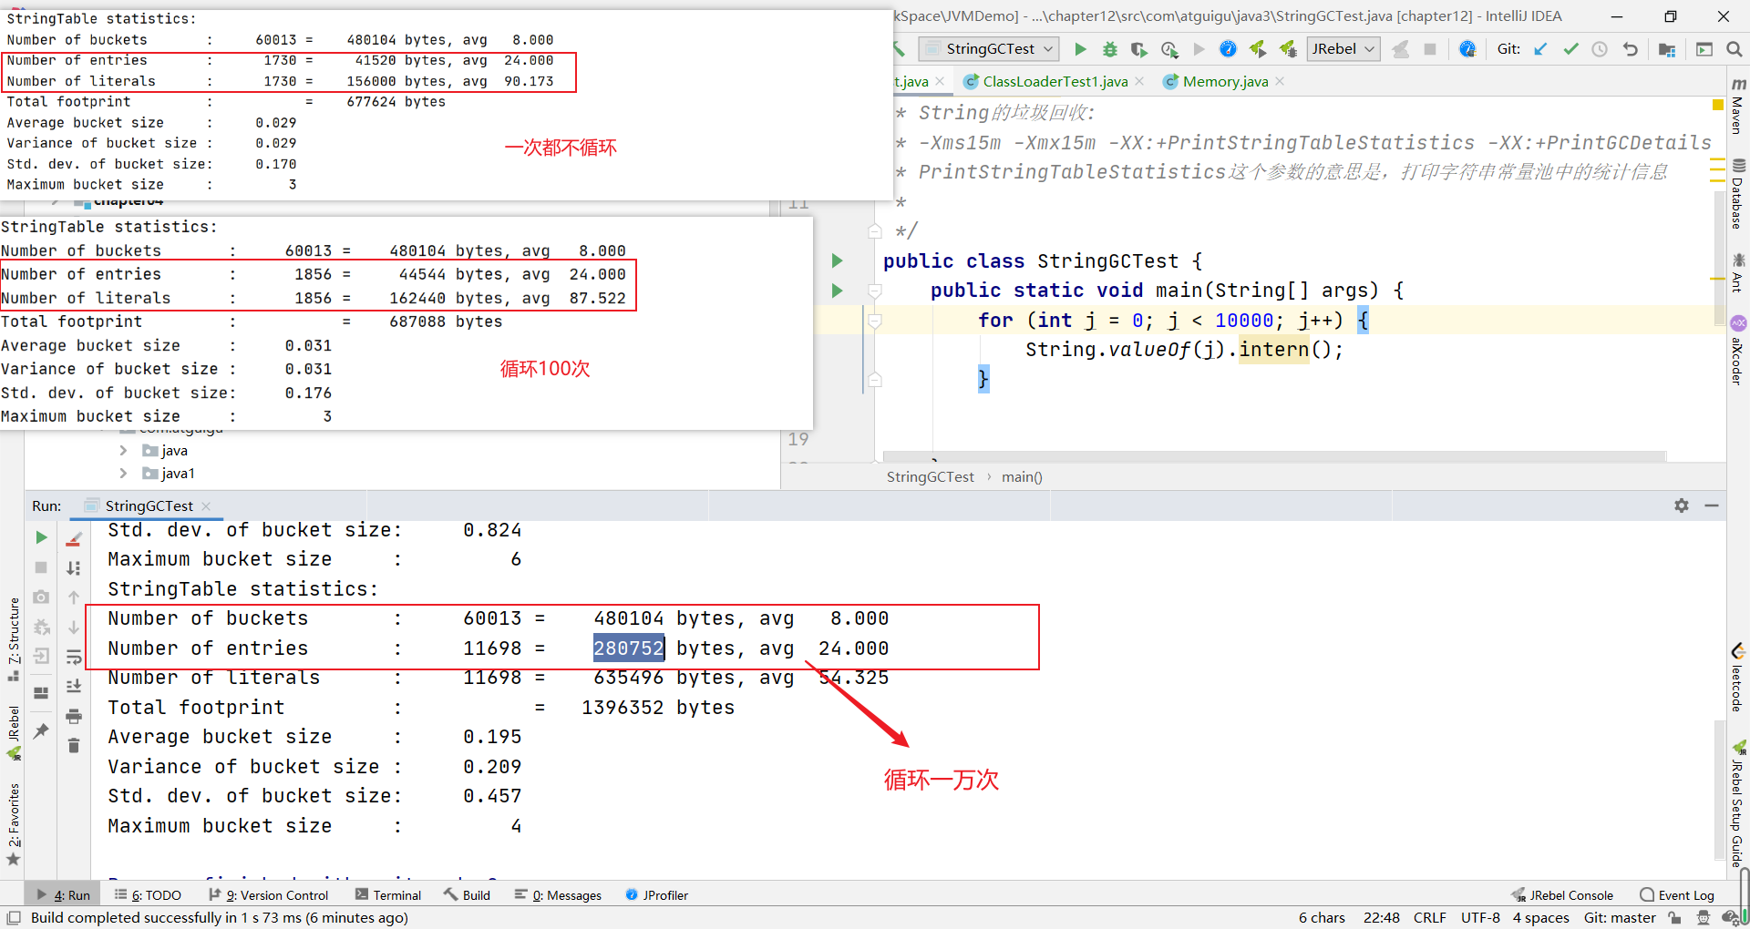Toggle pin tab in the Run panel
Screen dimensions: 1750x929
[x=41, y=730]
